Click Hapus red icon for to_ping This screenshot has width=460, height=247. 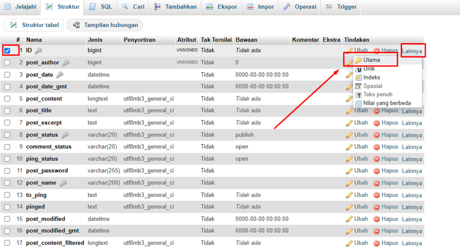click(377, 195)
